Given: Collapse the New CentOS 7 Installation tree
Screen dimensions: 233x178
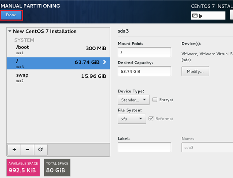Looking at the screenshot, I should [10, 31].
